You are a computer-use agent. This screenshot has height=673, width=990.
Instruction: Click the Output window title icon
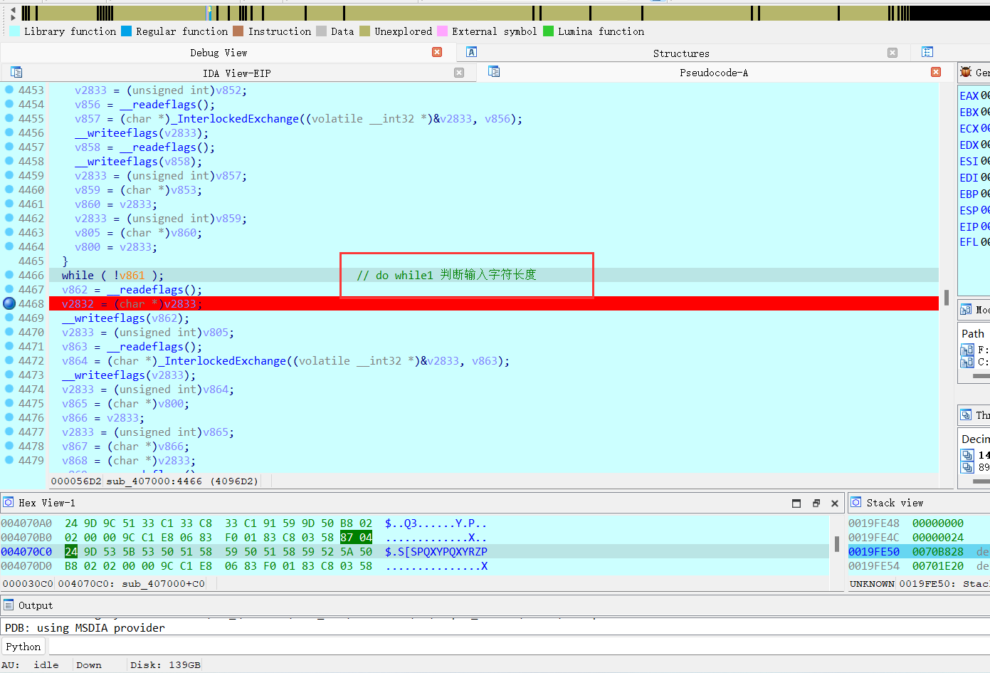9,605
